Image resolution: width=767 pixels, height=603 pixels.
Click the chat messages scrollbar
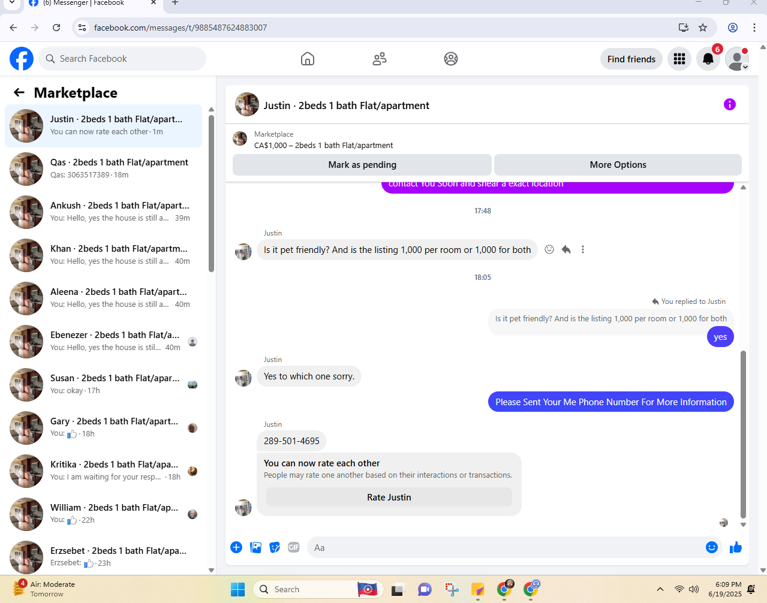pos(743,435)
